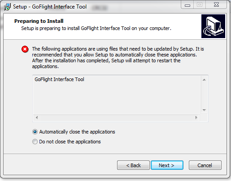Viewport: 231px width, 181px height.
Task: Click the disabled maximize window button
Action: 200,5
